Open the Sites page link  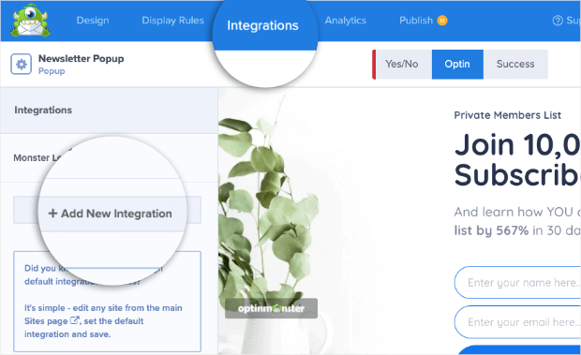tap(46, 321)
